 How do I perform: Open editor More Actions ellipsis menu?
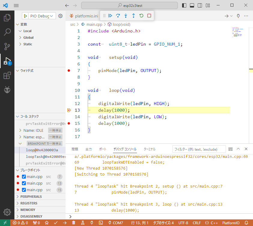click(246, 16)
